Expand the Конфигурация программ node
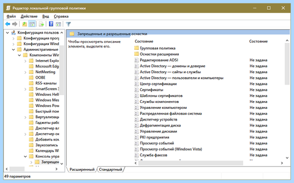 pyautogui.click(x=13, y=39)
